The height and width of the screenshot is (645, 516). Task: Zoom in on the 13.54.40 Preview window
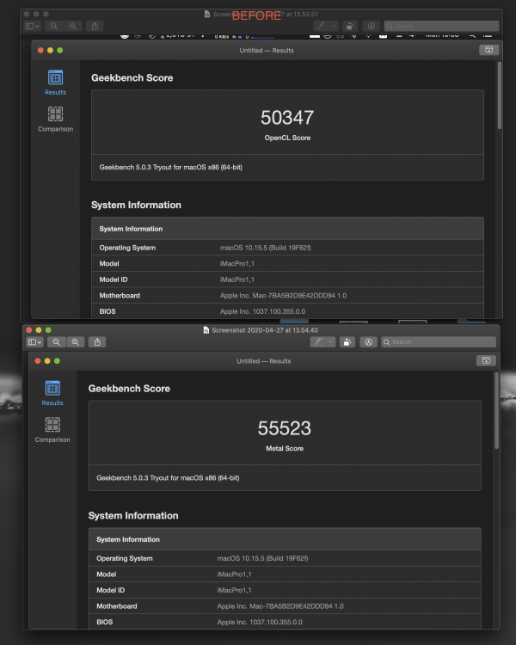[x=76, y=341]
